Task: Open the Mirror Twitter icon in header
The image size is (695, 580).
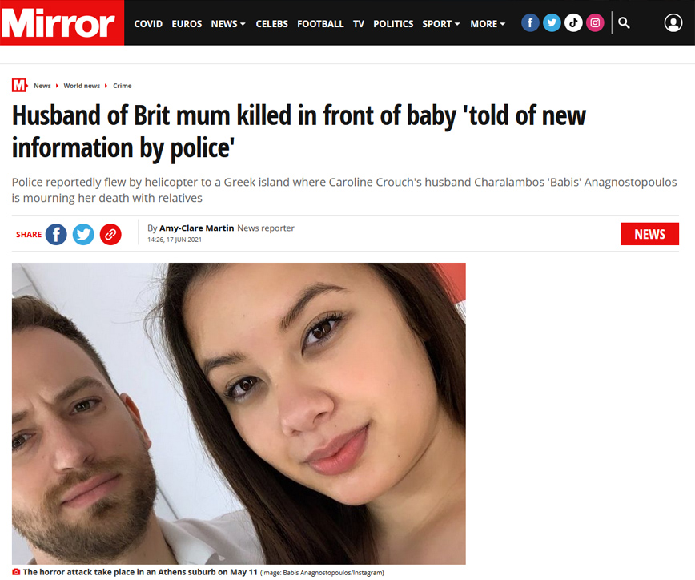Action: tap(552, 22)
